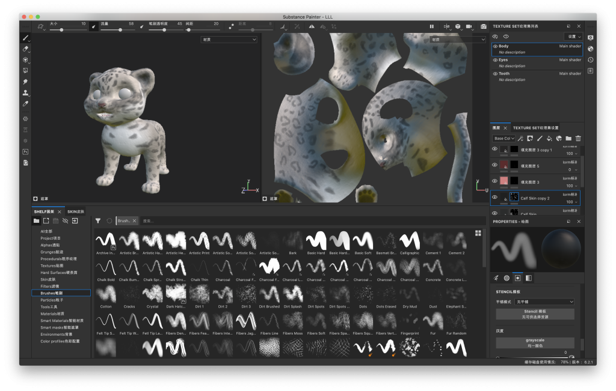Open the shelf filter funnel icon
Viewport: 616px width, 391px height.
(98, 221)
